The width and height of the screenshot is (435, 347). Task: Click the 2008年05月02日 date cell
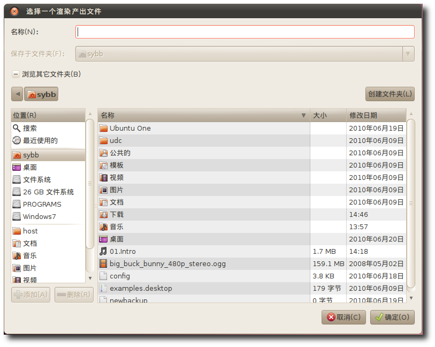(376, 263)
